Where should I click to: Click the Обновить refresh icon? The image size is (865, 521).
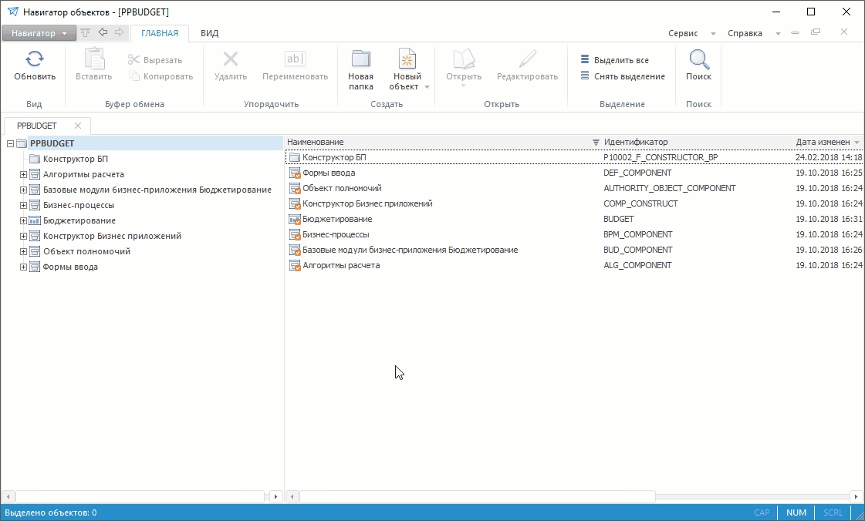coord(35,60)
